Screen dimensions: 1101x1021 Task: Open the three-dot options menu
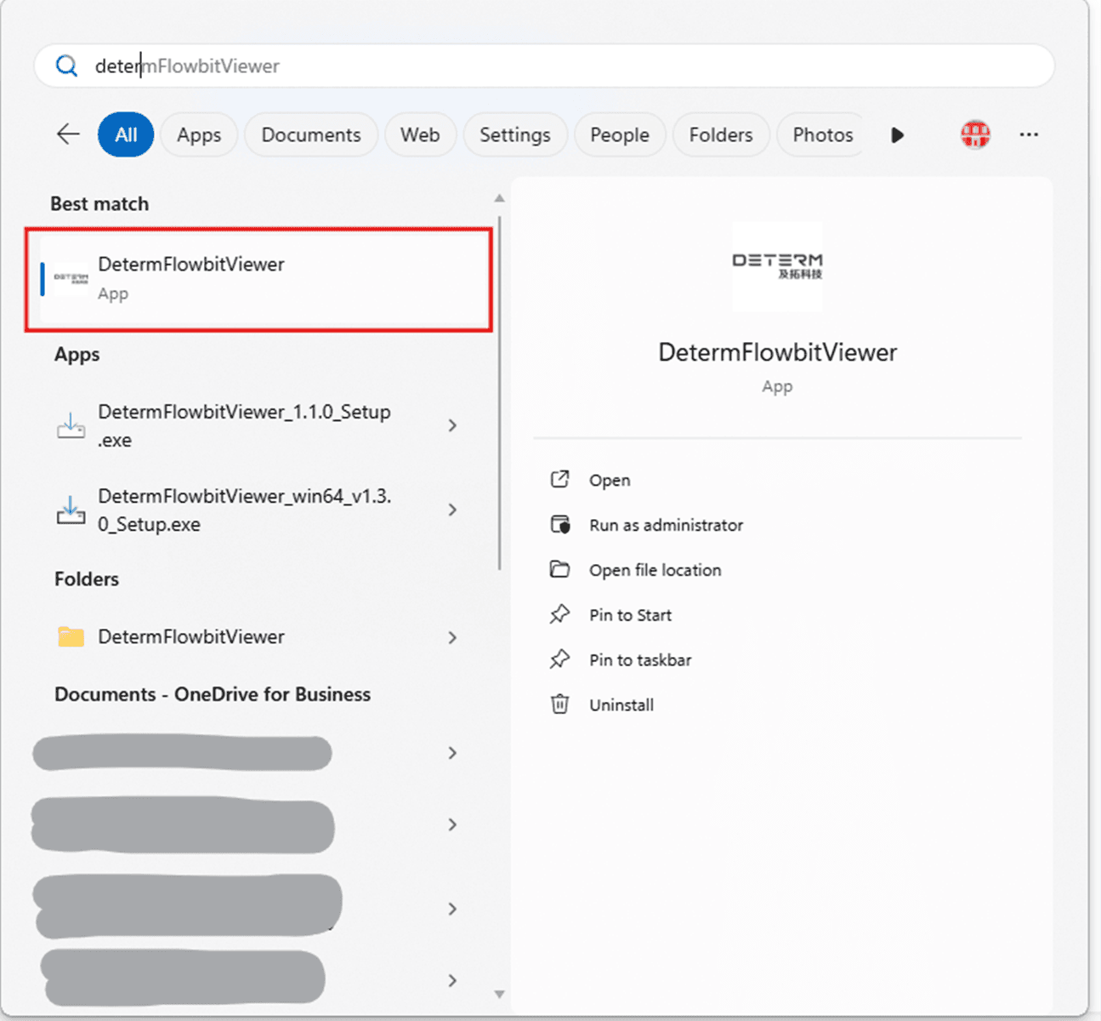pyautogui.click(x=1029, y=134)
